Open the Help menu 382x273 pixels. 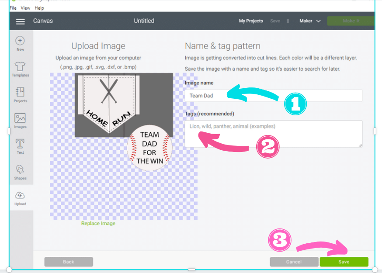39,8
